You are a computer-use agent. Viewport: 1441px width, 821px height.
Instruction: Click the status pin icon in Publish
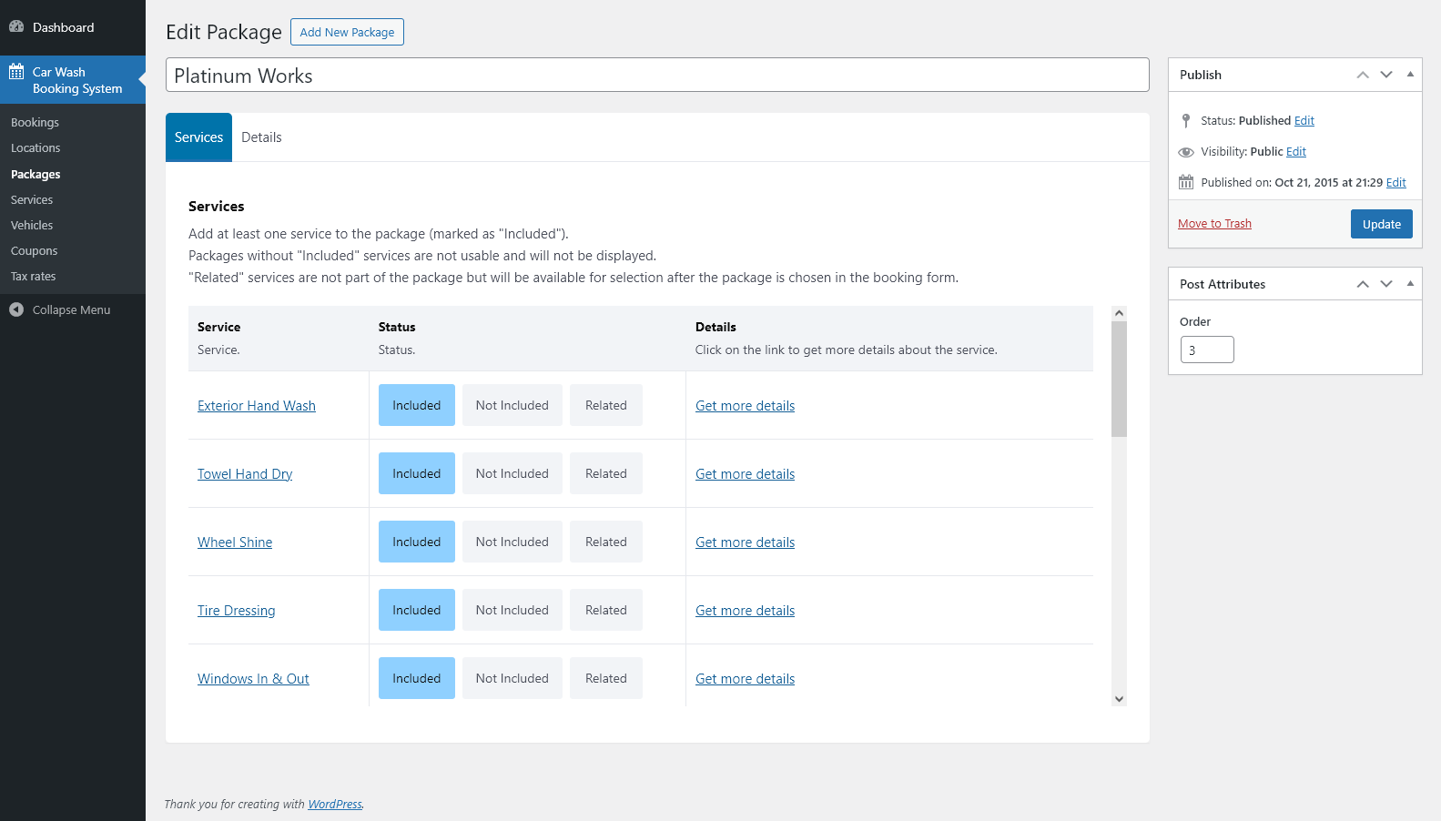click(x=1186, y=121)
